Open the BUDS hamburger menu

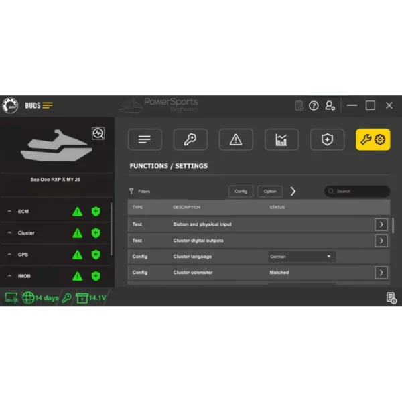pos(48,105)
